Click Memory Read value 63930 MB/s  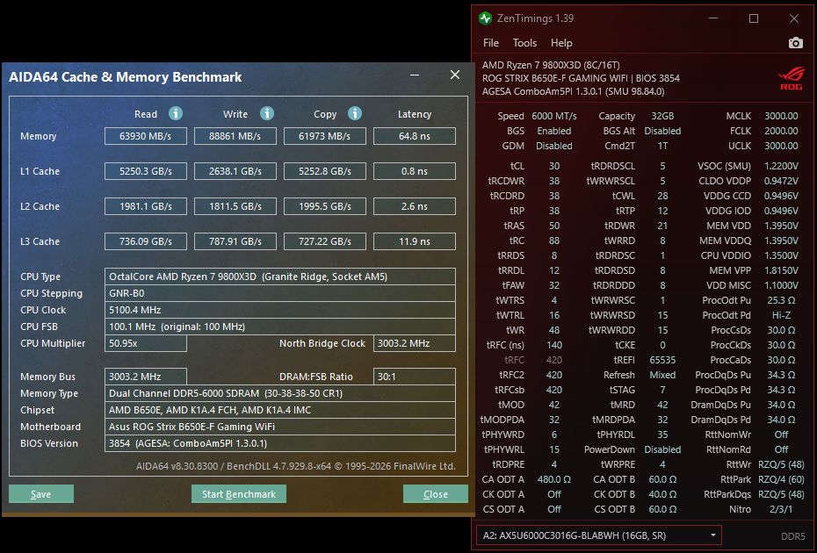click(x=145, y=136)
